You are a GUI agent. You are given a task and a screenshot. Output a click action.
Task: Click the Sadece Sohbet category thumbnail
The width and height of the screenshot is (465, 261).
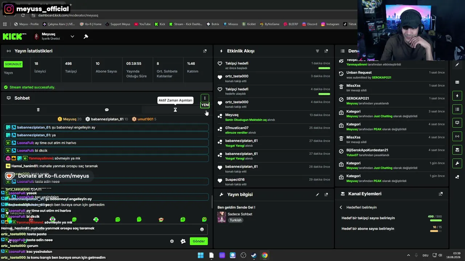click(222, 217)
